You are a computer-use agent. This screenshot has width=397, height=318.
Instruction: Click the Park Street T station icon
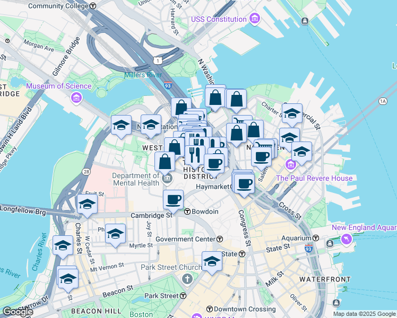[x=183, y=296]
